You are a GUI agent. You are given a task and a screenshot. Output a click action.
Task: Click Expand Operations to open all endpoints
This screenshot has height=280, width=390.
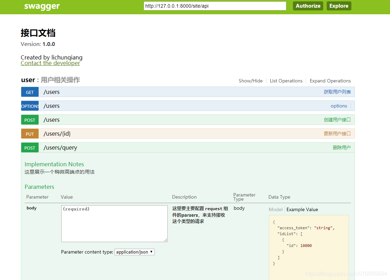click(x=330, y=81)
